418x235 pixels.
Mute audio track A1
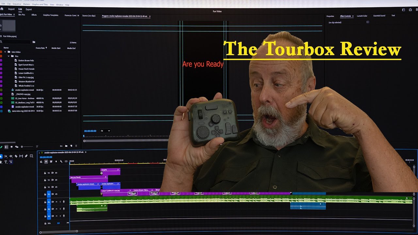click(x=56, y=202)
